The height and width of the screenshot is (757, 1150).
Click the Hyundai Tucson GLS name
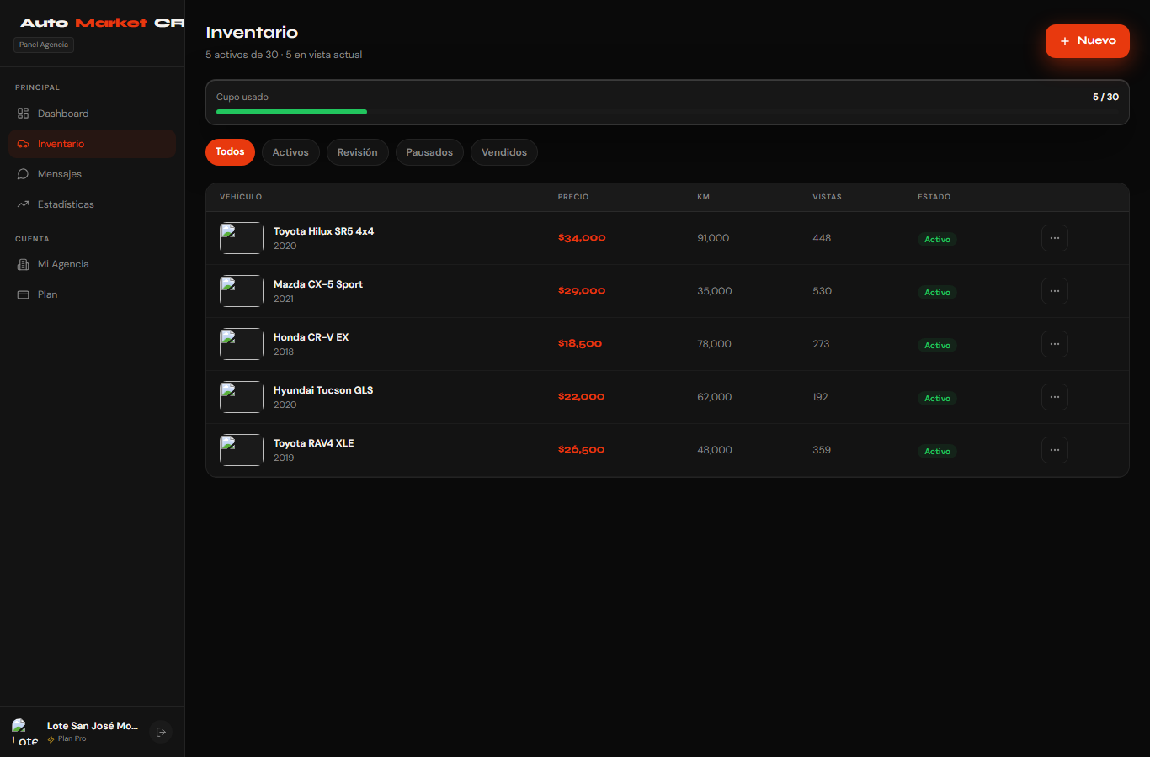(x=323, y=390)
